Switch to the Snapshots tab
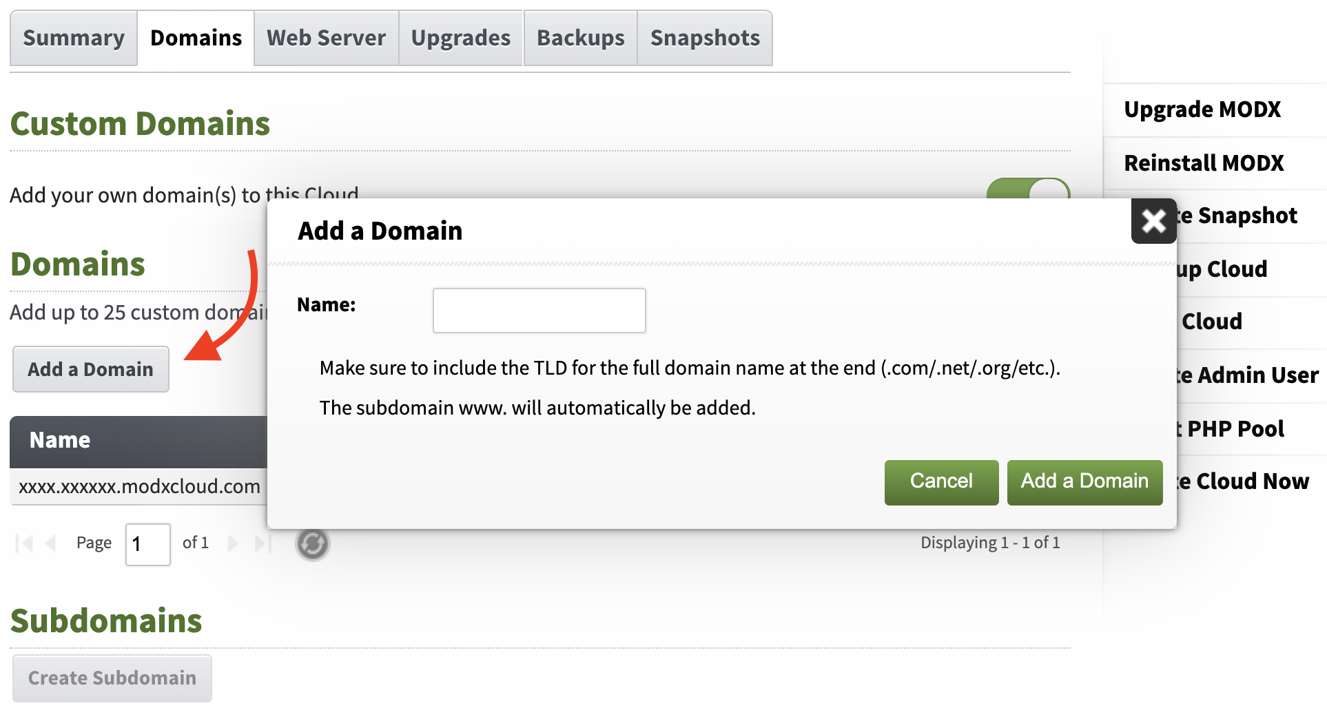The height and width of the screenshot is (719, 1327). click(x=704, y=38)
